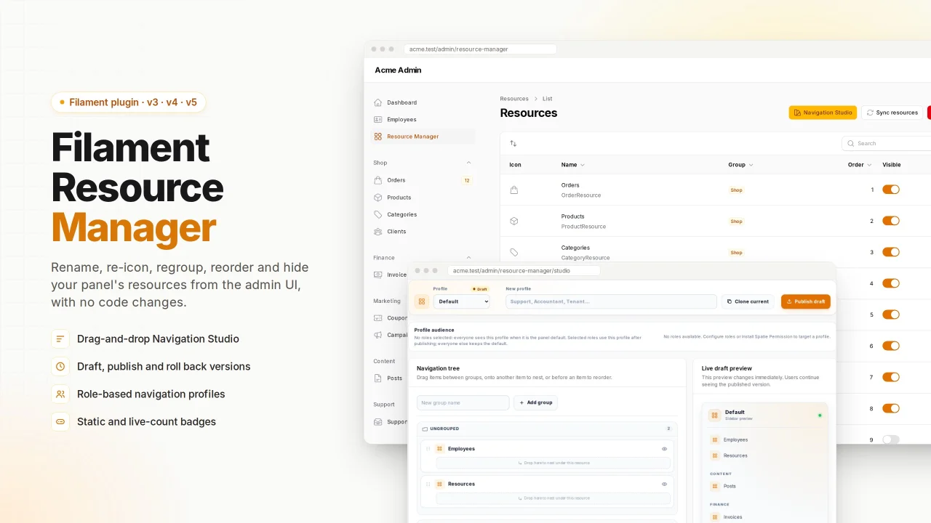
Task: Select Resource Manager in the sidebar
Action: point(423,137)
